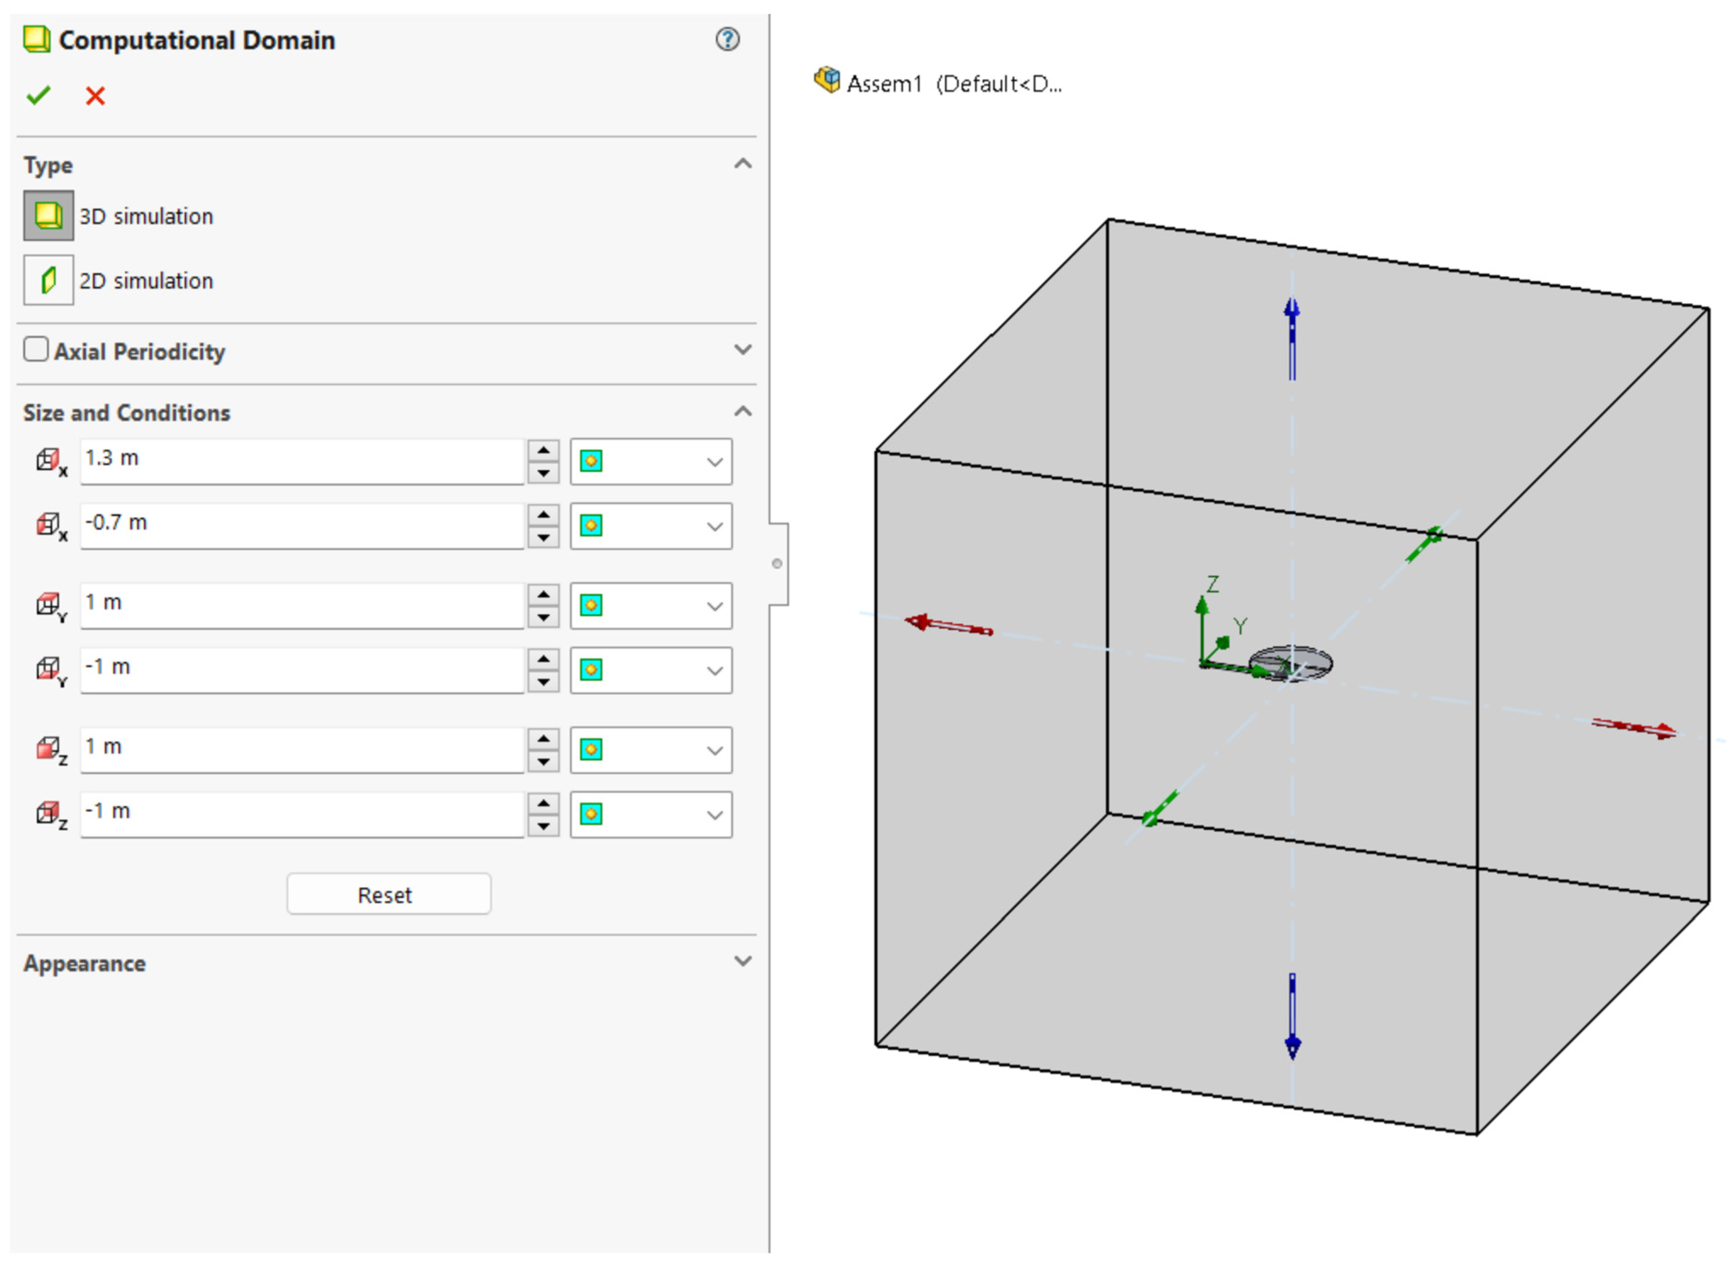This screenshot has width=1736, height=1266.
Task: Click the Assem1 assembly icon in viewport
Action: point(826,81)
